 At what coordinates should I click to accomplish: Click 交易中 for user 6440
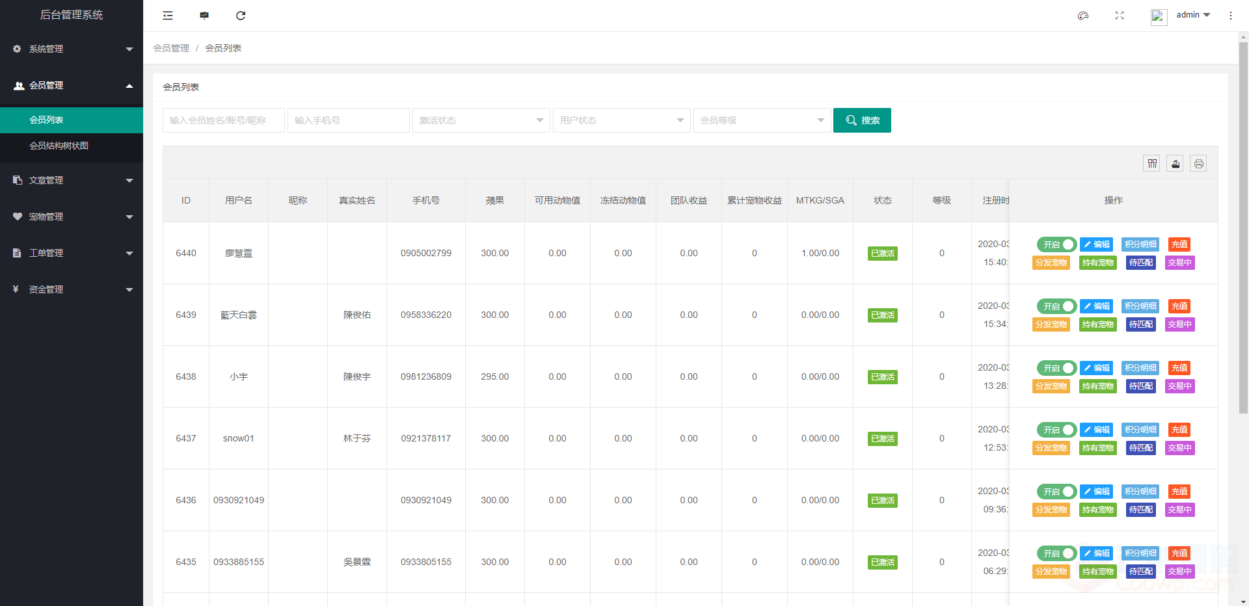click(x=1179, y=263)
